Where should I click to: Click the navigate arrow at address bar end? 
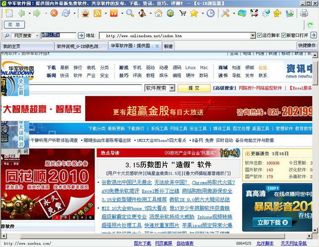(314, 35)
